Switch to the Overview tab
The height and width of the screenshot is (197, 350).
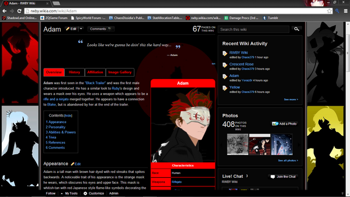click(x=54, y=72)
